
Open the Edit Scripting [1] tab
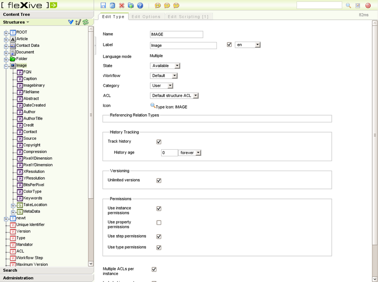[x=189, y=17]
